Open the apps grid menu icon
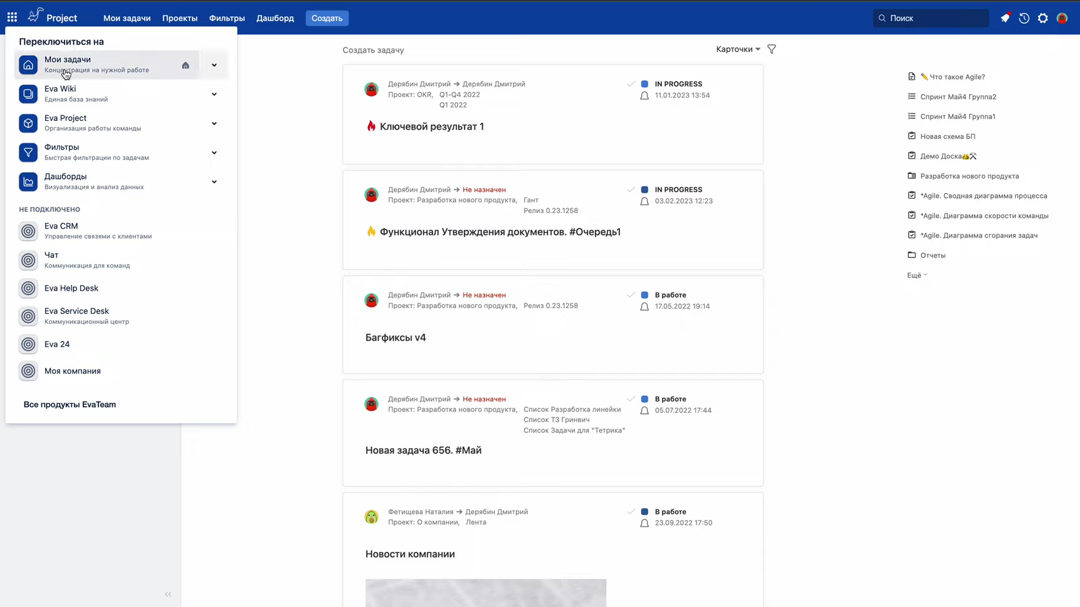The height and width of the screenshot is (607, 1080). (x=12, y=18)
